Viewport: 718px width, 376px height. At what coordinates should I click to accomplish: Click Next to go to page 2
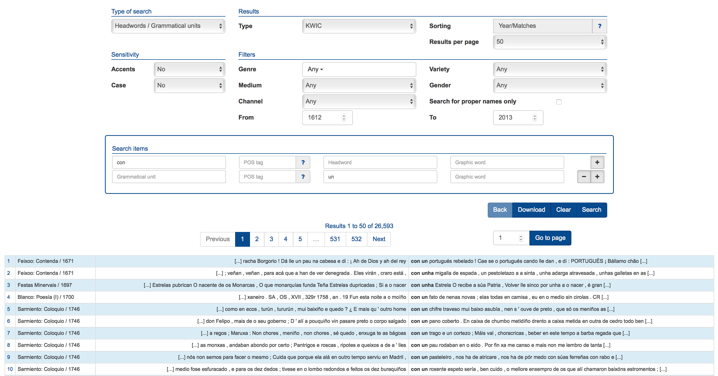(379, 239)
